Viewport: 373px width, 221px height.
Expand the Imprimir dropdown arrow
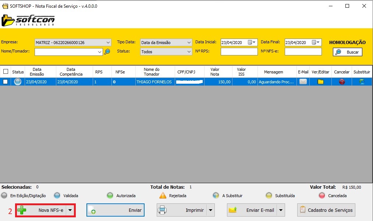coord(210,210)
